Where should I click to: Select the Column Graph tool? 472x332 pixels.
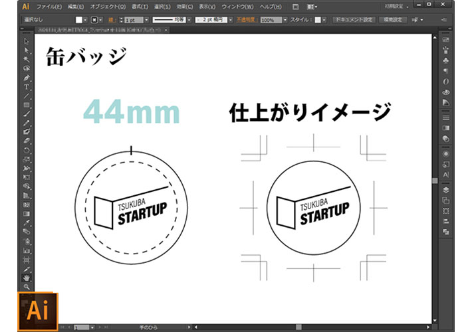click(27, 250)
